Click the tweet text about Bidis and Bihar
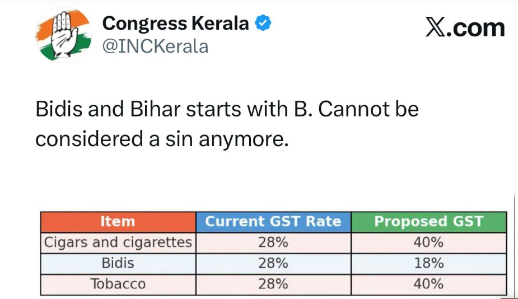 coord(227,123)
